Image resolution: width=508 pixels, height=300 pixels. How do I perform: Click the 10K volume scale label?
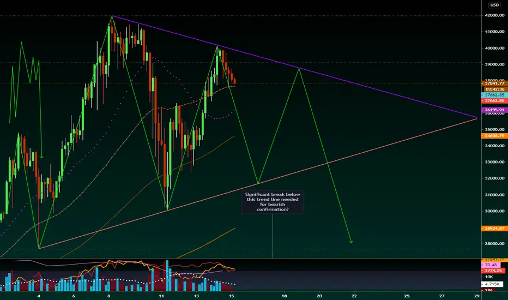[489, 277]
